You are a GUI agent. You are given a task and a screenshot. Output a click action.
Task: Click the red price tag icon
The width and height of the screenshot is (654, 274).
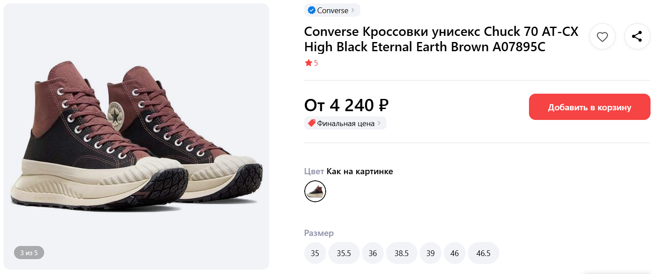click(312, 123)
